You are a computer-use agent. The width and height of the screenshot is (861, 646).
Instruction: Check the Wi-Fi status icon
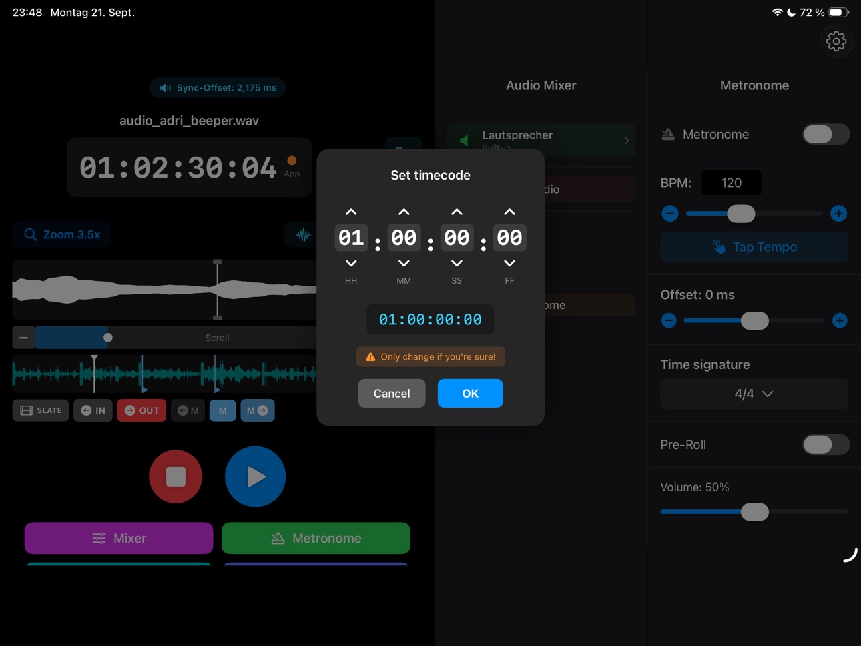pos(777,12)
